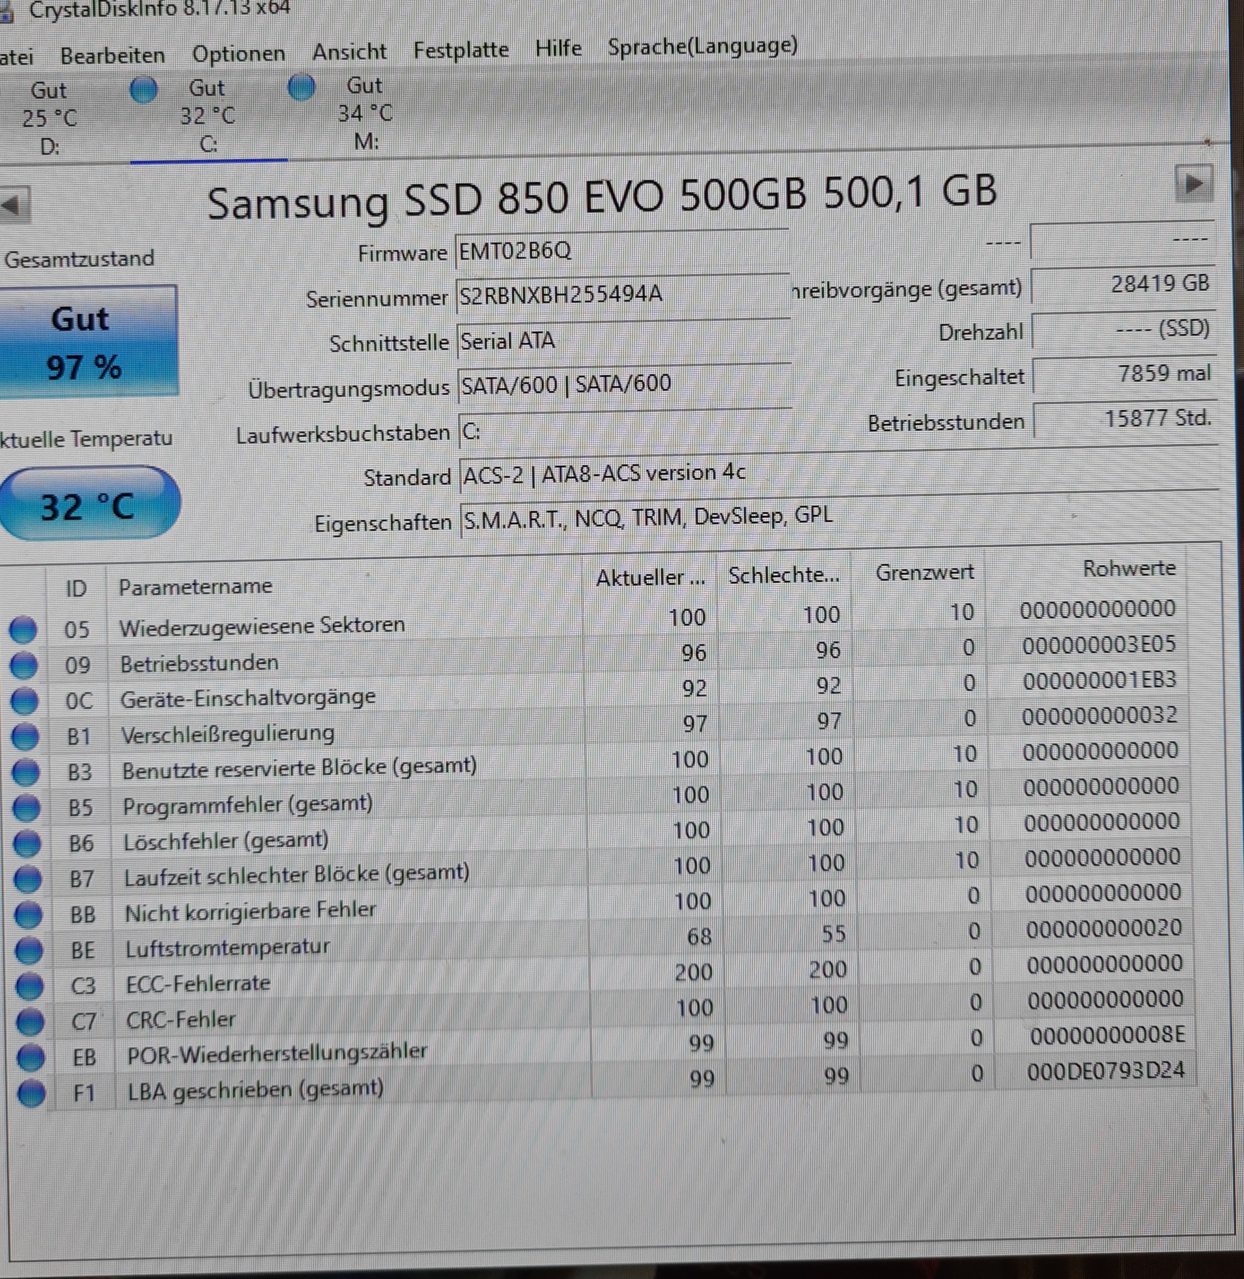Open the Sprache(Language) menu
The width and height of the screenshot is (1244, 1279).
pyautogui.click(x=702, y=47)
